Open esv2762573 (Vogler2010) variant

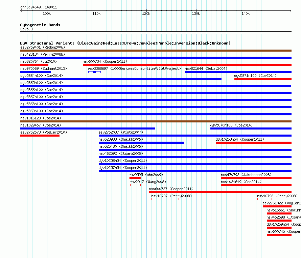coord(44,132)
